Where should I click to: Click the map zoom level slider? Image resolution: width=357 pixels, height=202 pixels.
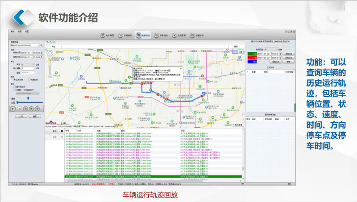[x=50, y=67]
